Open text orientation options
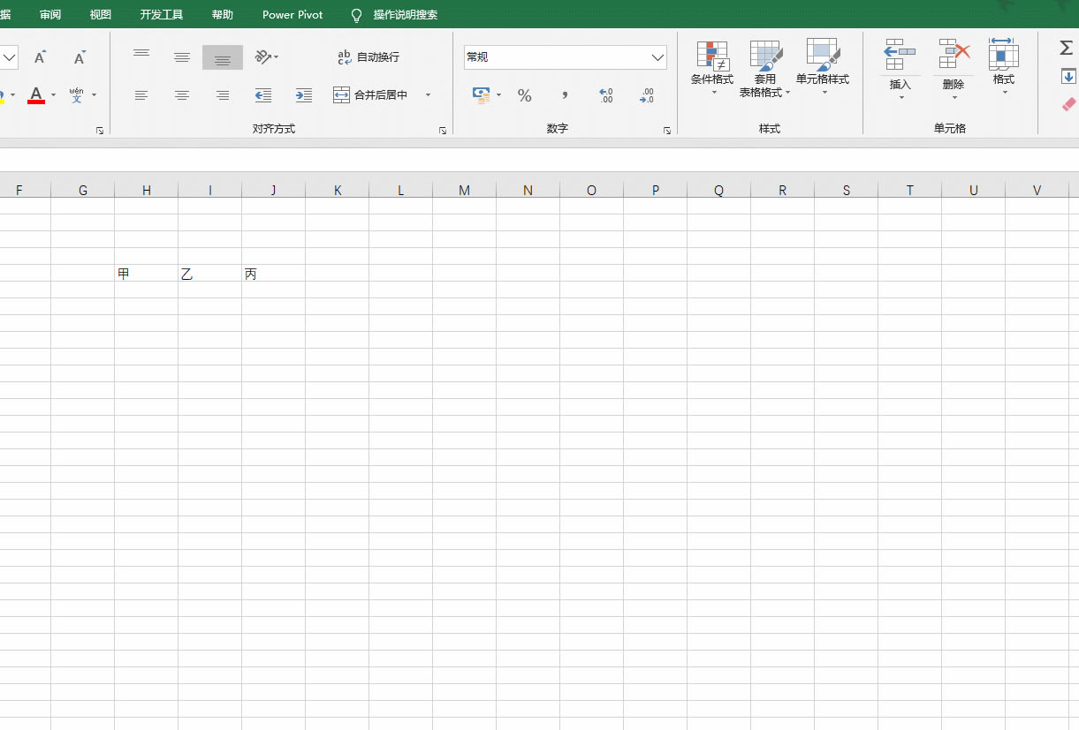This screenshot has height=730, width=1079. tap(266, 57)
